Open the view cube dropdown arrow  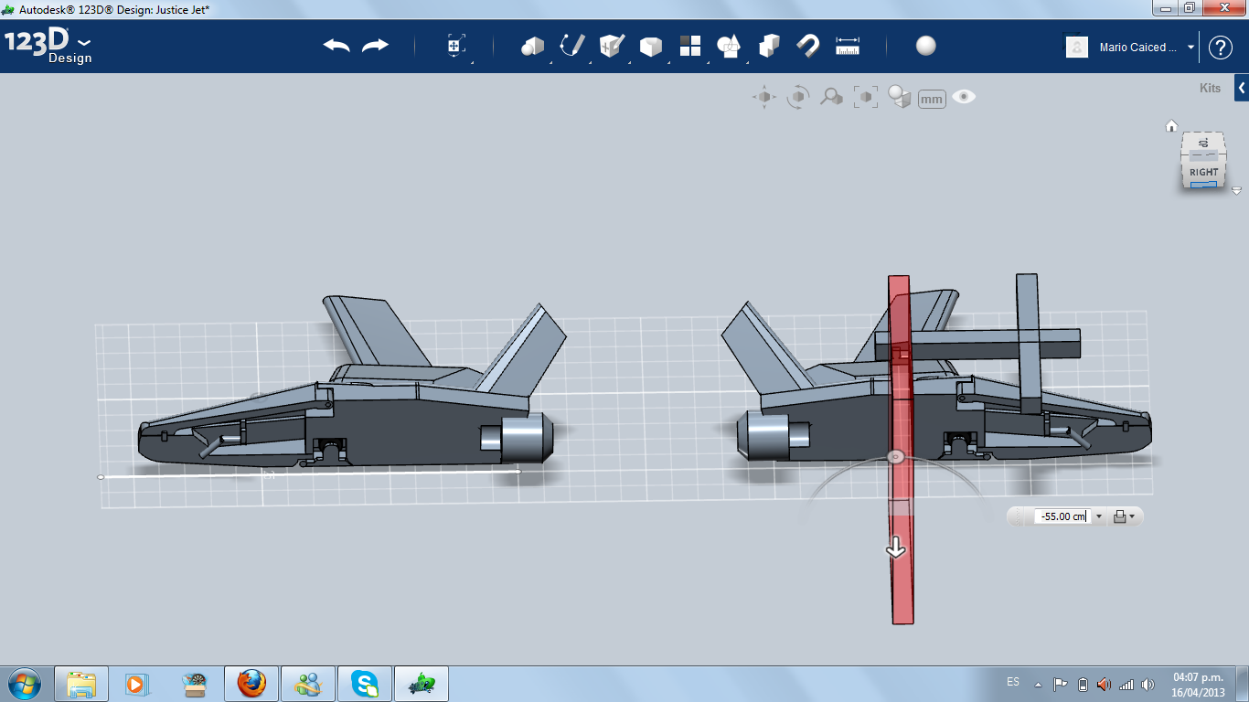[1236, 191]
